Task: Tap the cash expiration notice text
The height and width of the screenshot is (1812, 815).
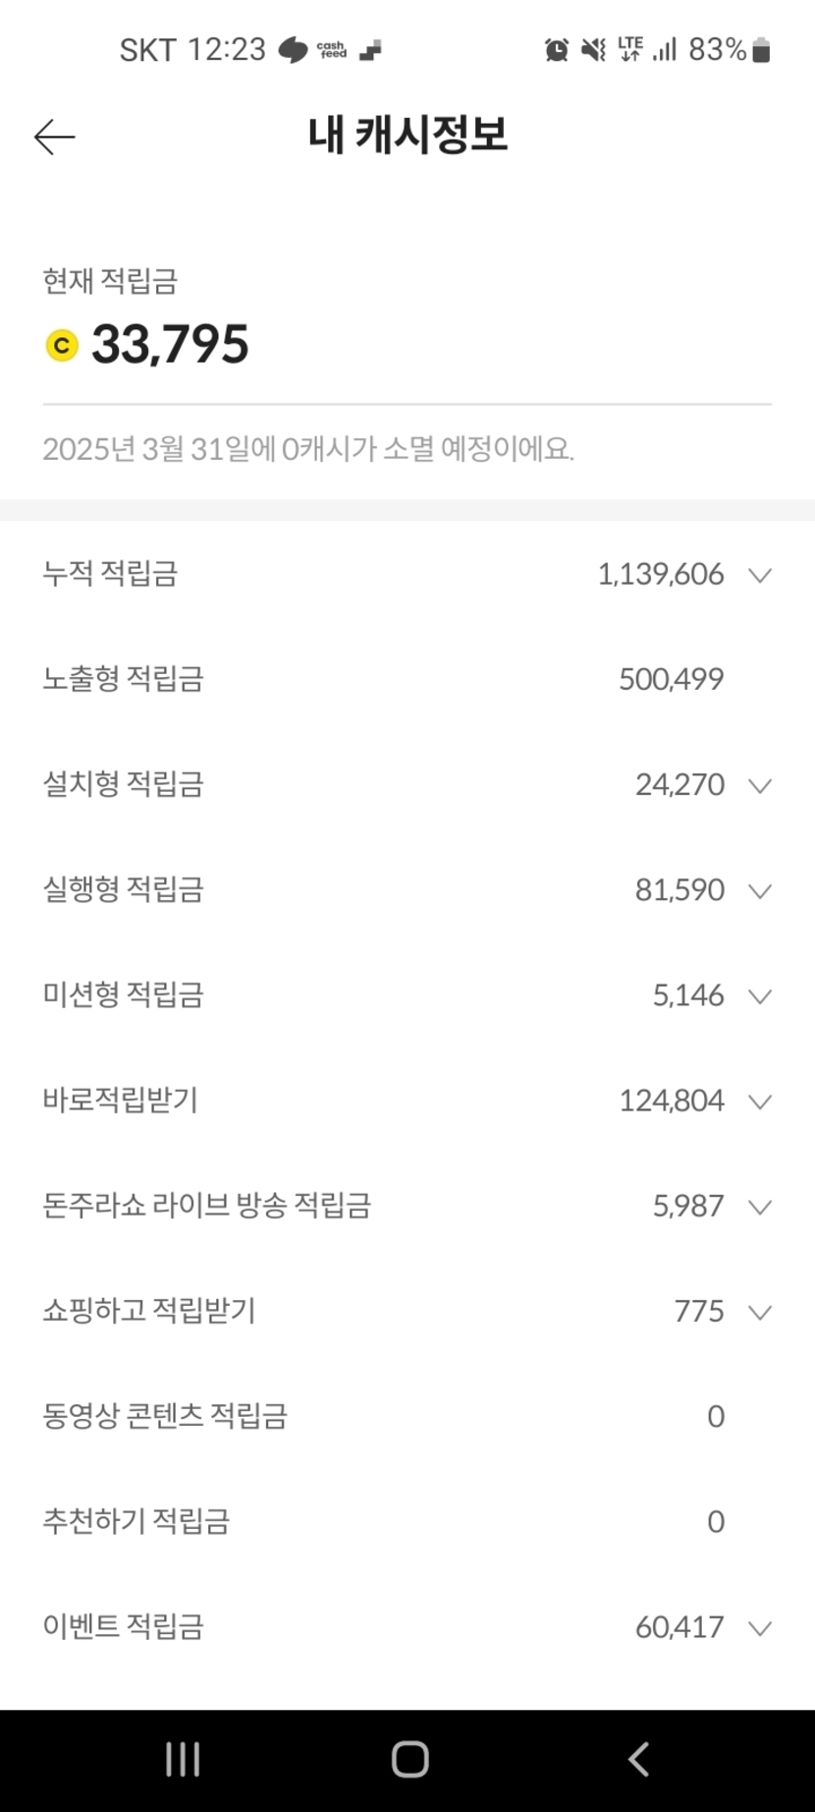Action: point(308,449)
